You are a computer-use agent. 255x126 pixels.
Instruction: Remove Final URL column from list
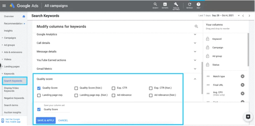(242, 85)
